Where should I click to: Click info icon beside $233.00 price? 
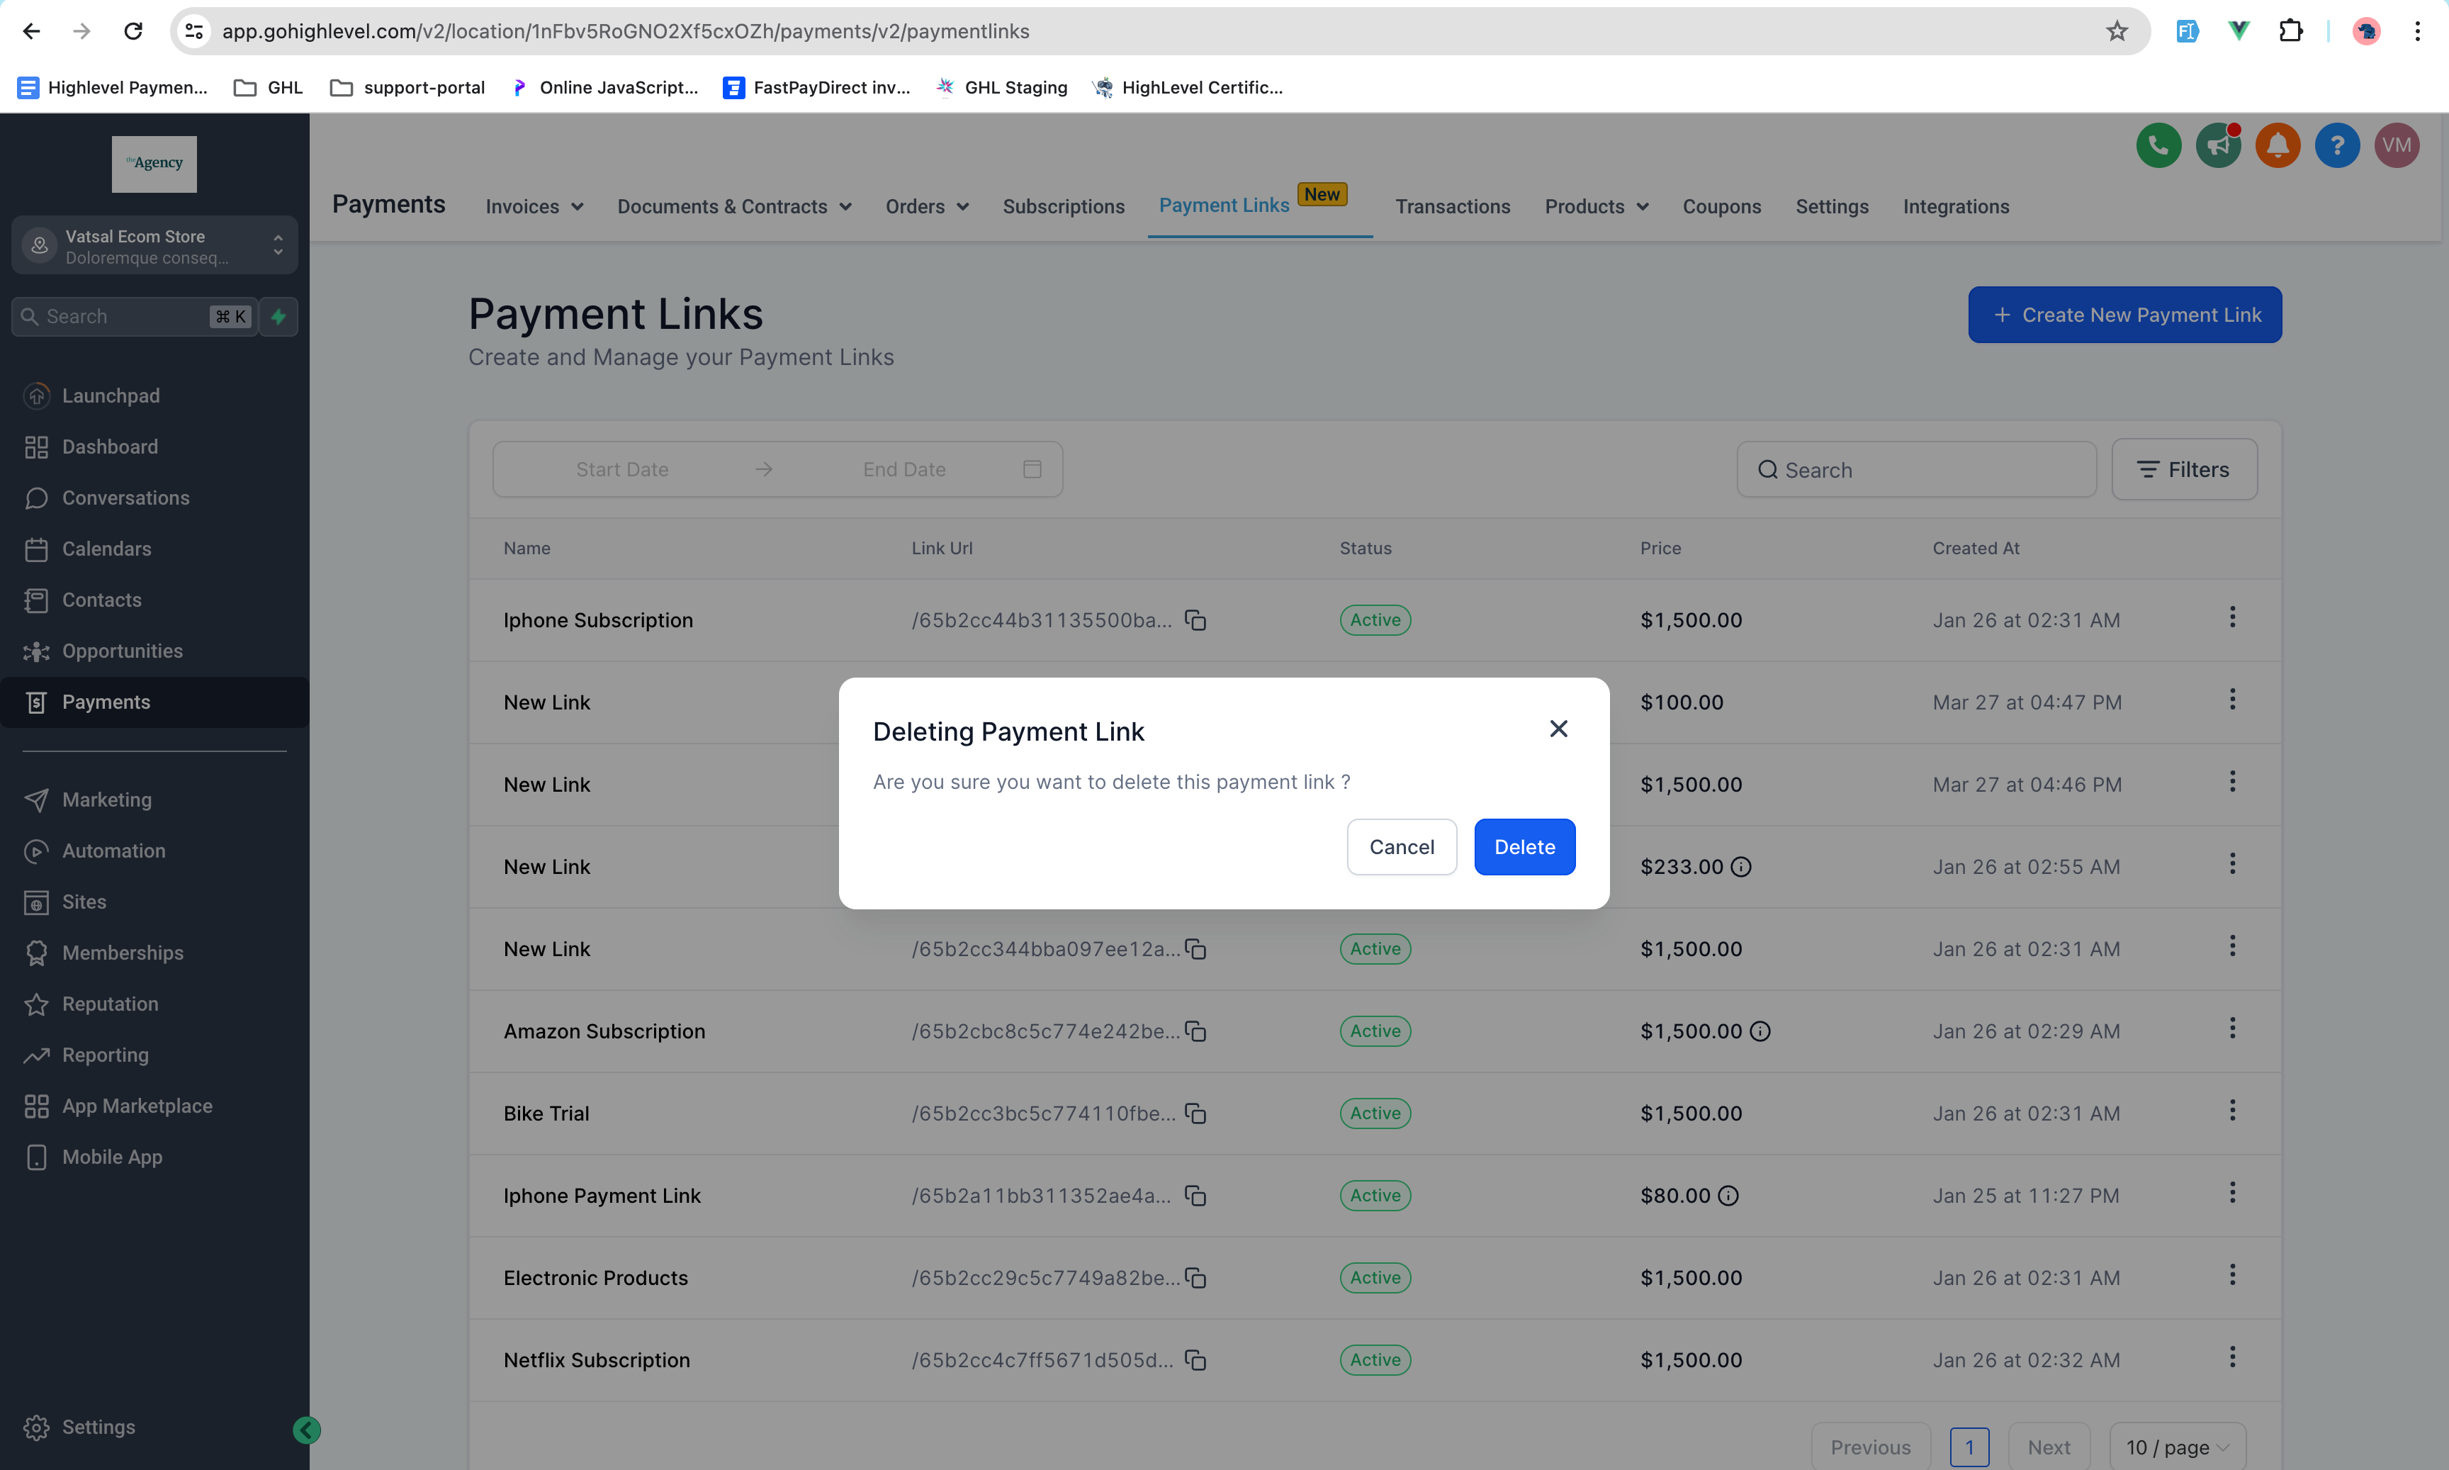(x=1741, y=867)
